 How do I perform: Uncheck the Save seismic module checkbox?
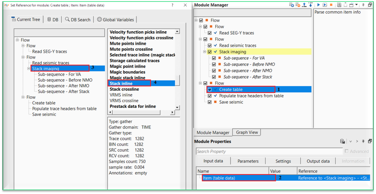coord(210,102)
